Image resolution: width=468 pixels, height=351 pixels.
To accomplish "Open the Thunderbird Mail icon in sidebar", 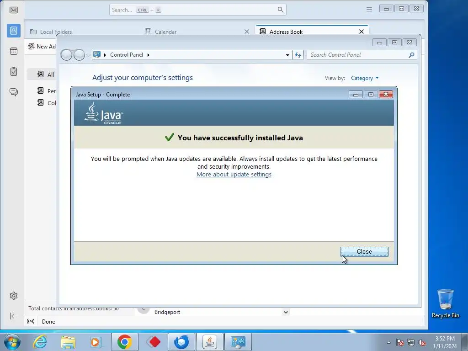I will point(13,10).
